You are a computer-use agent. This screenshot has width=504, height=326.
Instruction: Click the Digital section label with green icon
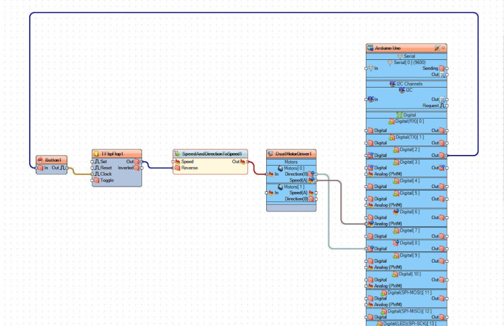(x=410, y=115)
